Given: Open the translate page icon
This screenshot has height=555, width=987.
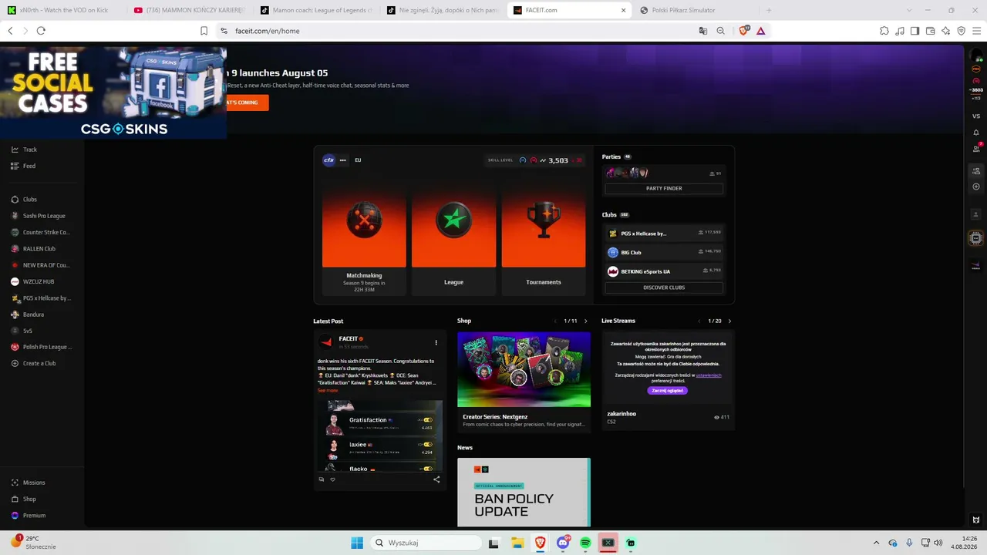Looking at the screenshot, I should click(703, 31).
